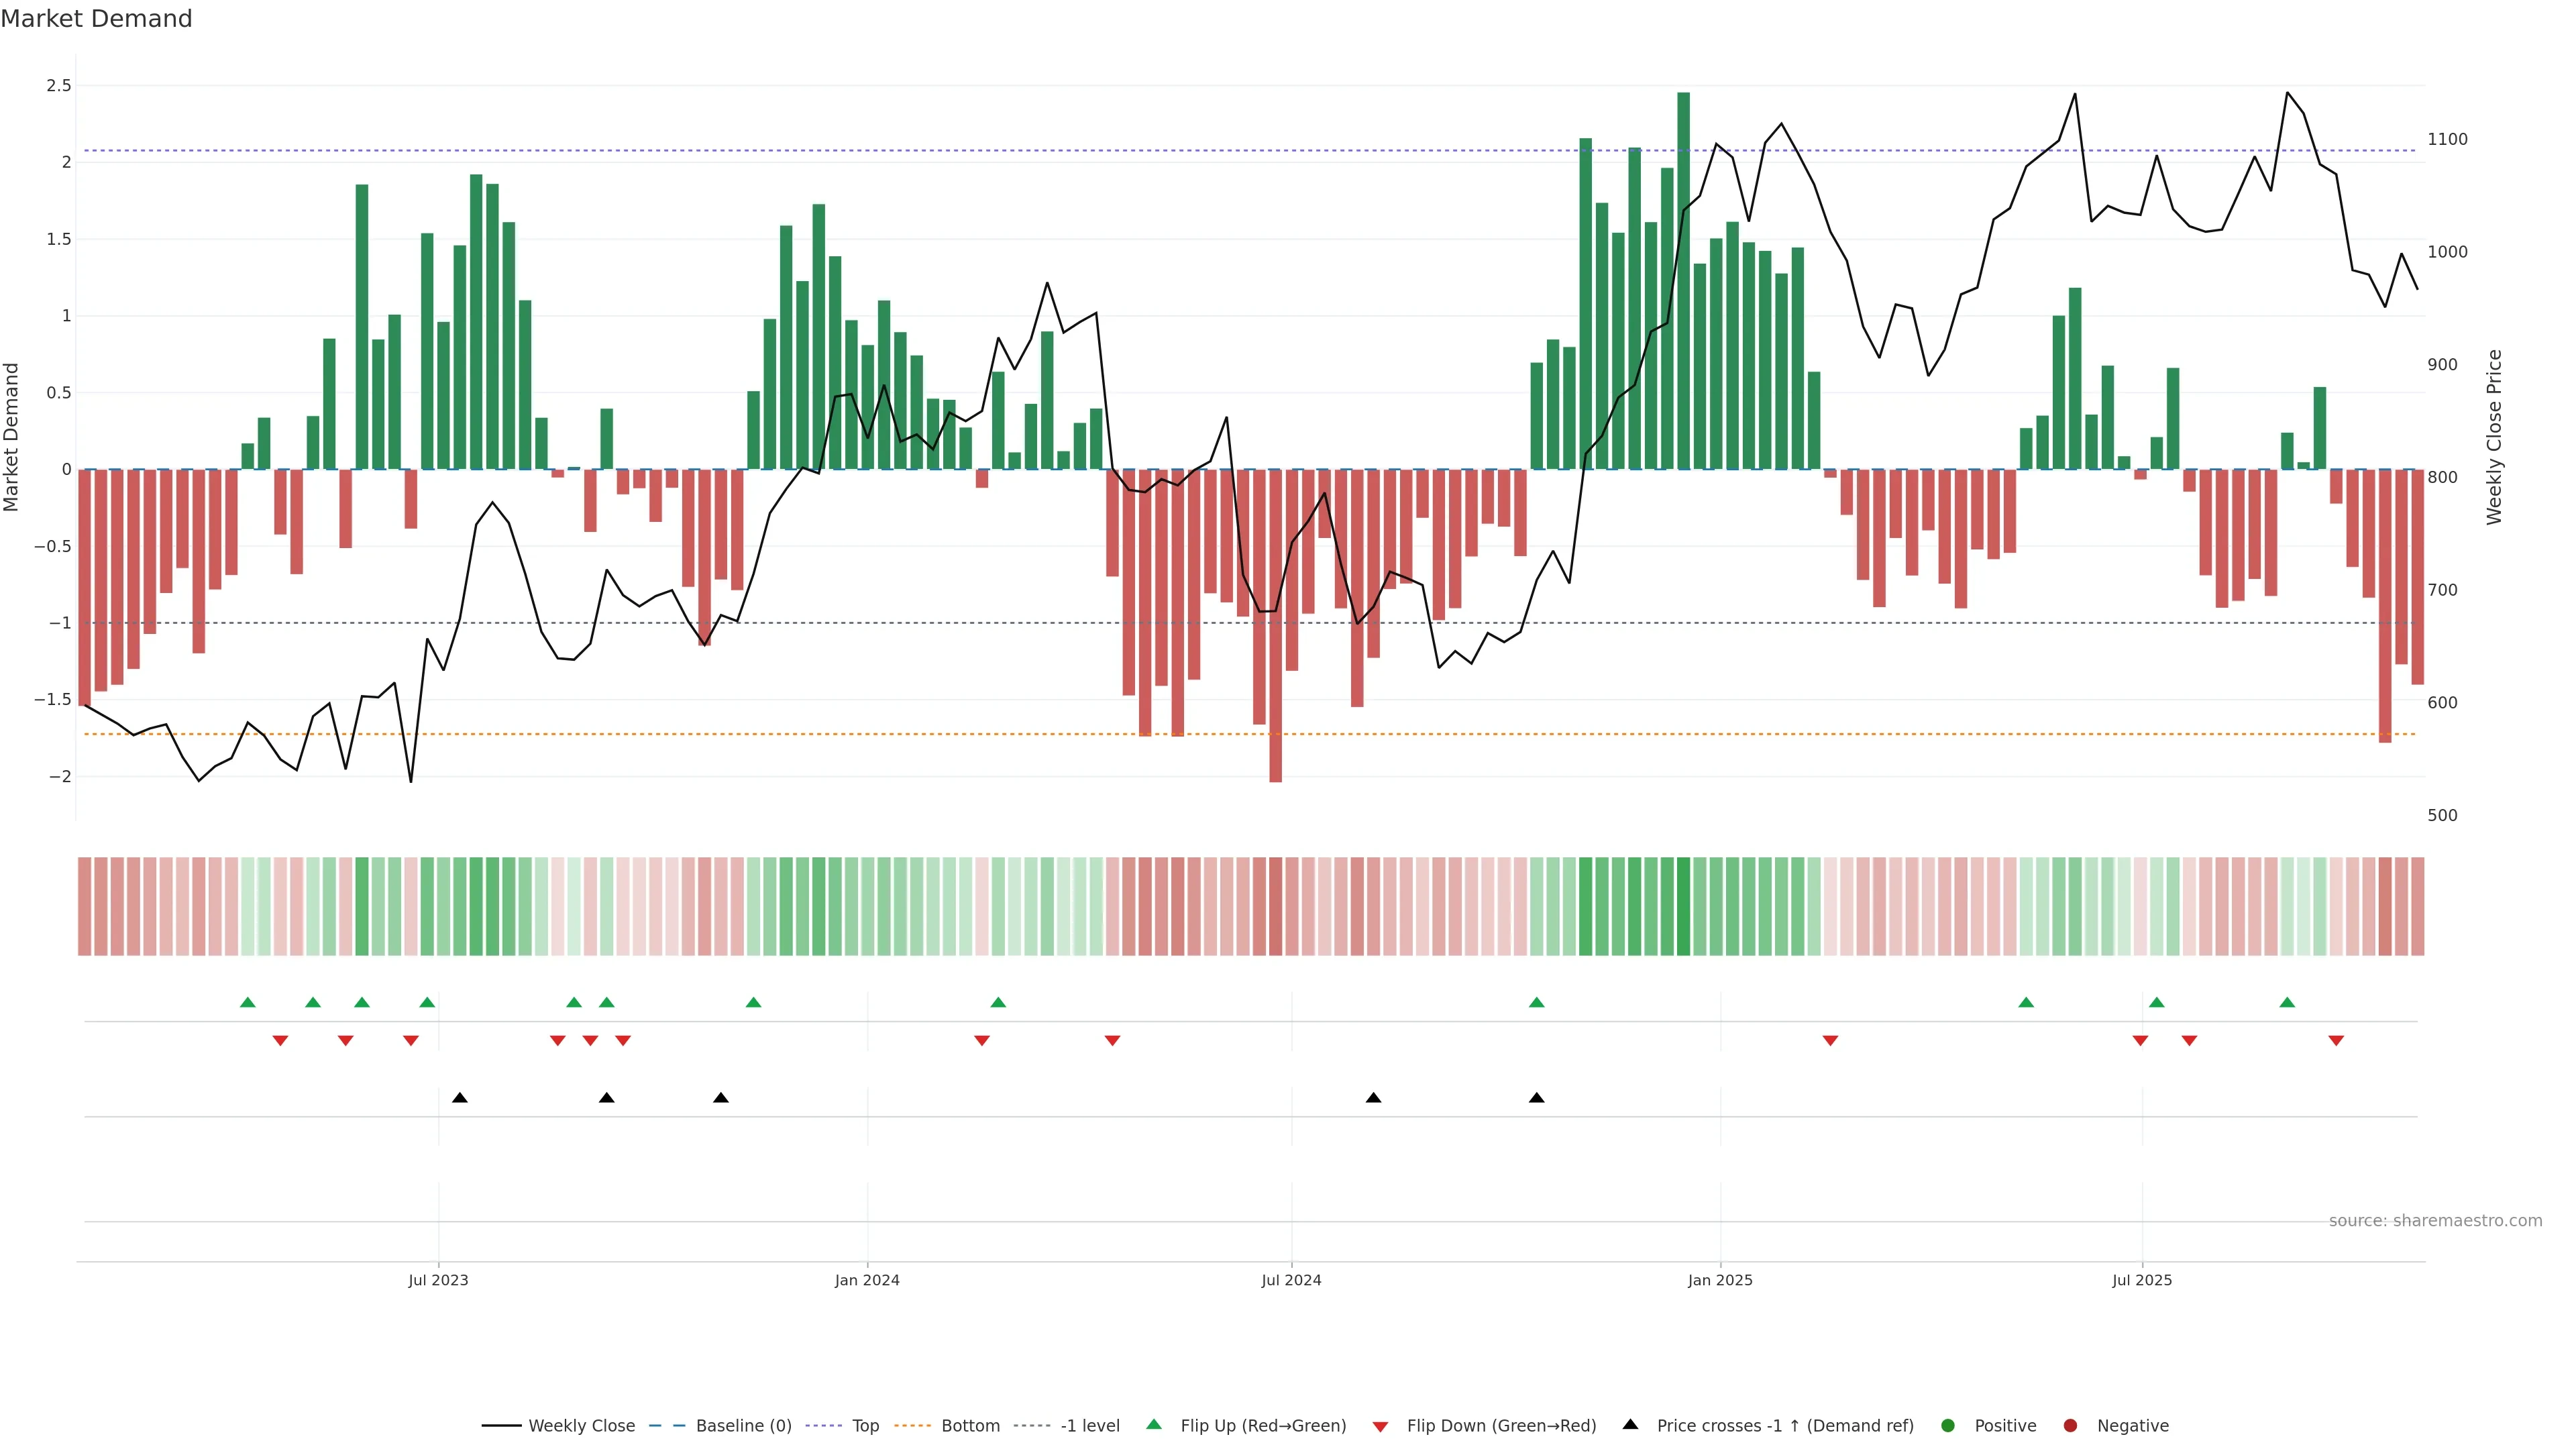The width and height of the screenshot is (2576, 1449).
Task: Click the first black price cross marker
Action: (460, 1098)
